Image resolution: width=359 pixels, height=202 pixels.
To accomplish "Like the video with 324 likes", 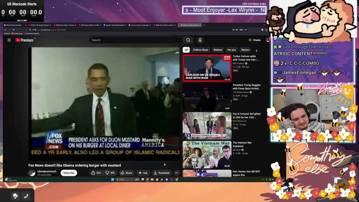I will pyautogui.click(x=96, y=173).
